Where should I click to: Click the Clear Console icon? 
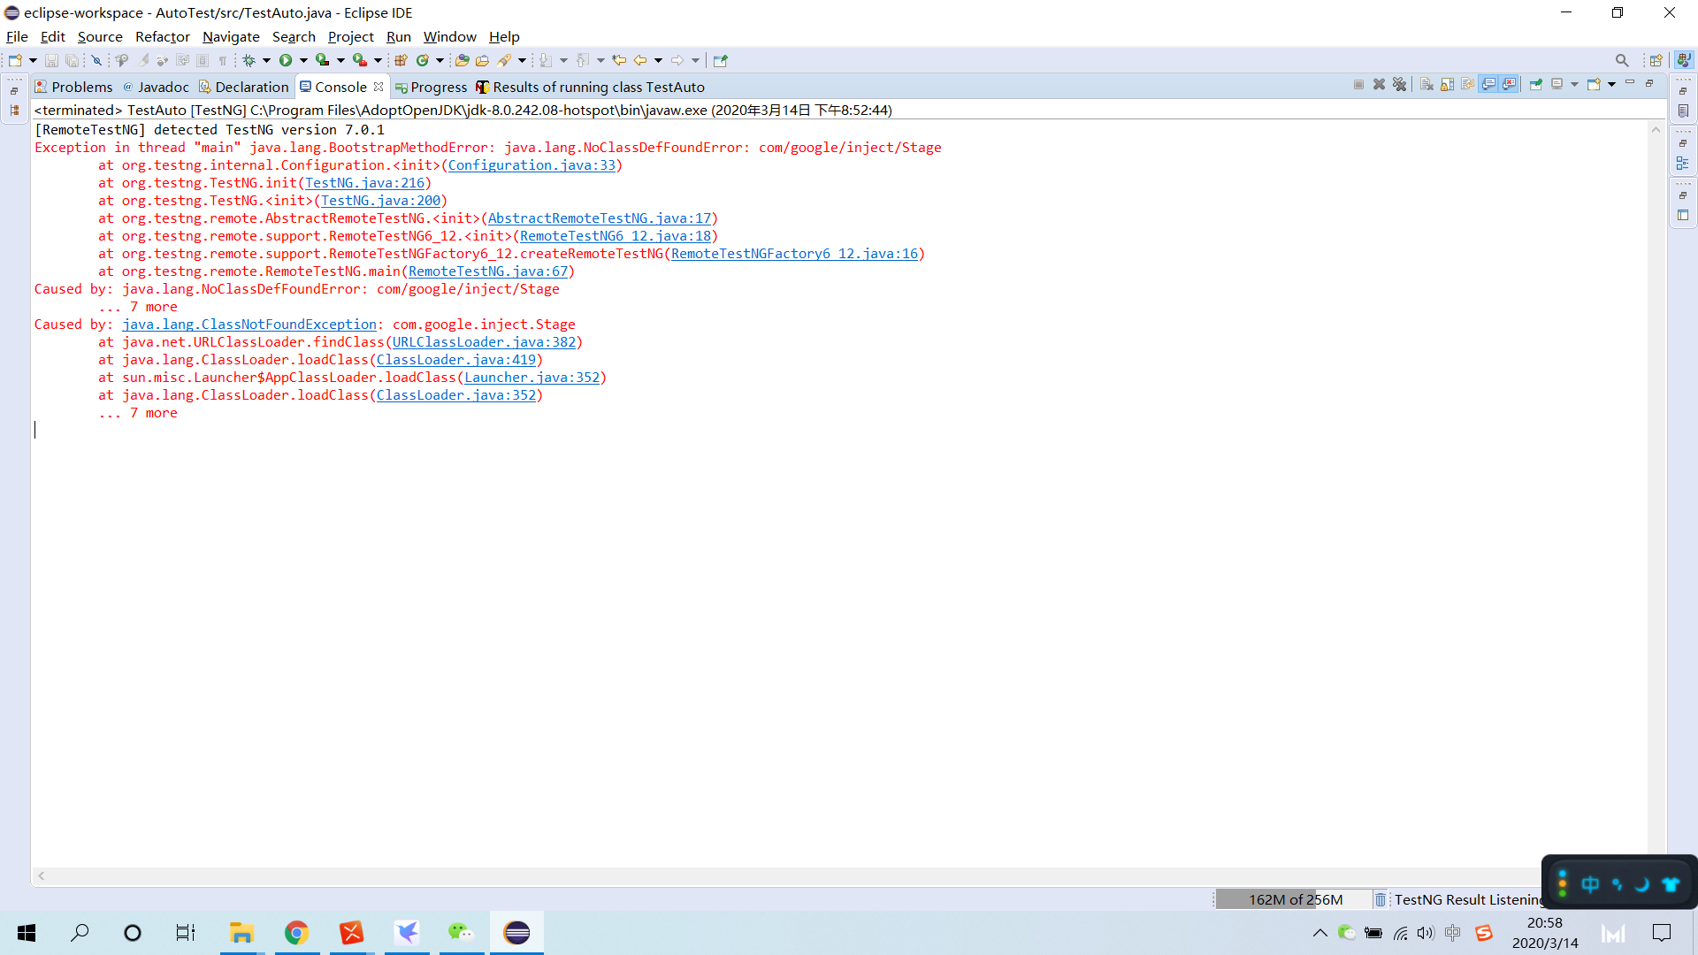tap(1426, 84)
